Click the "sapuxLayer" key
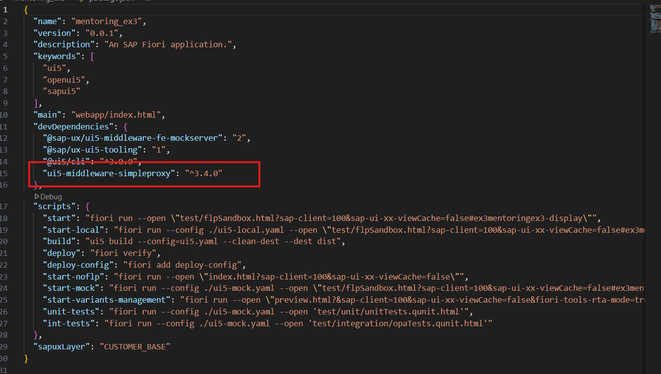This screenshot has width=661, height=374. [x=62, y=346]
